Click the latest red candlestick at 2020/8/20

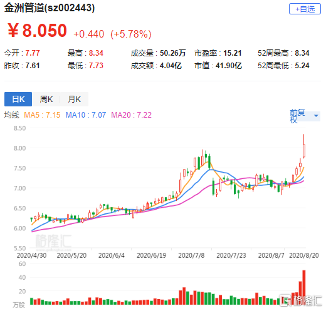(304, 151)
